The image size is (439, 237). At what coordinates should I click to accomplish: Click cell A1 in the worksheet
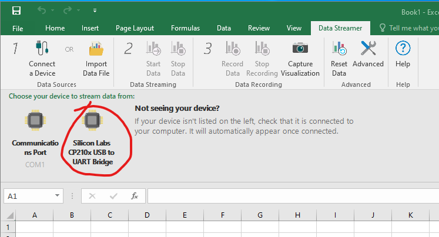[34, 228]
